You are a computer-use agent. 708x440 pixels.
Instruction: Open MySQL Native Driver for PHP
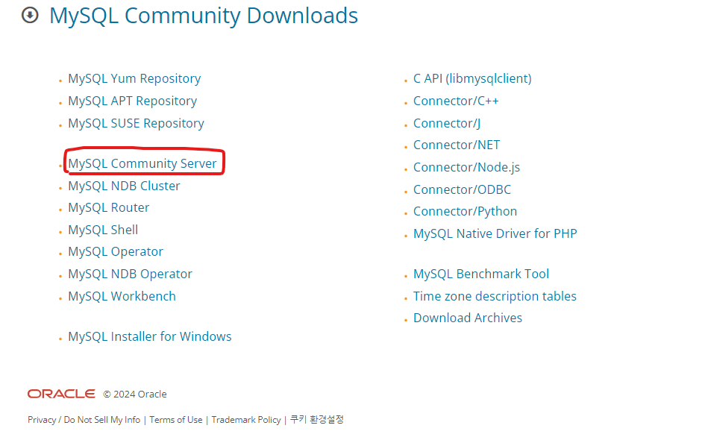(x=495, y=233)
